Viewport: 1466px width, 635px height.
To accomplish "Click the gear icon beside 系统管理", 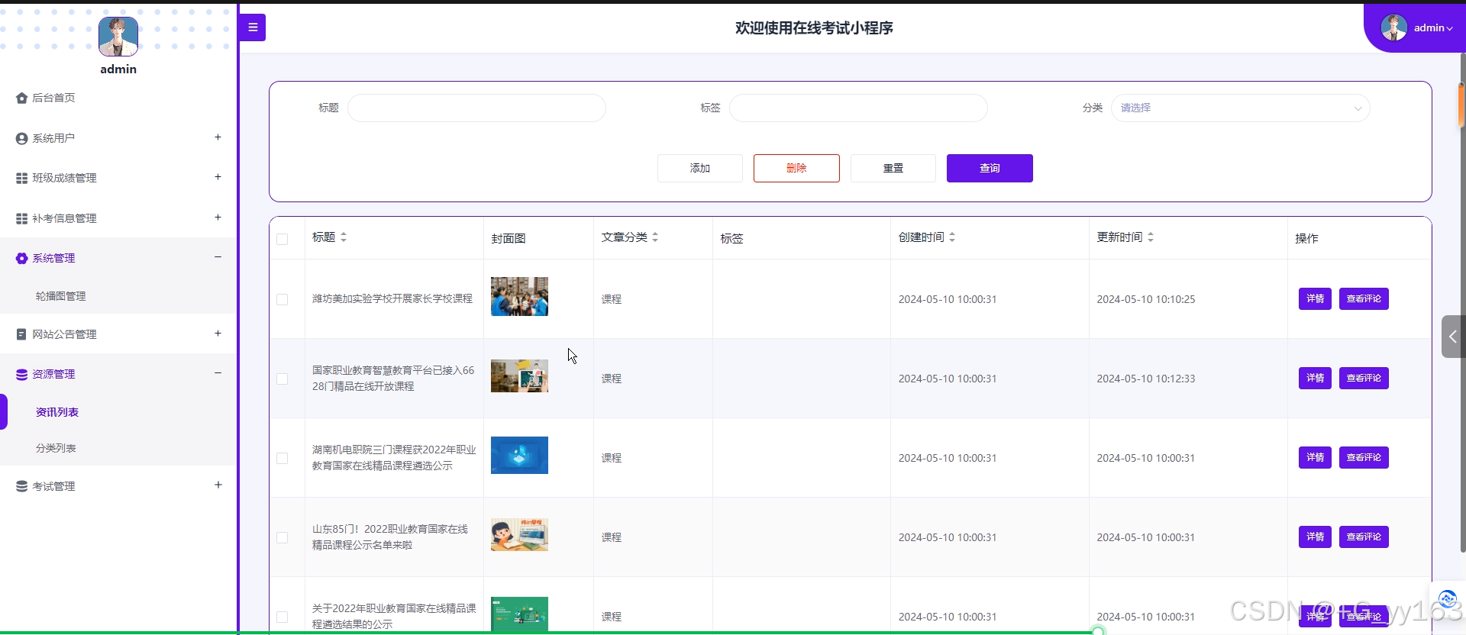I will [x=21, y=258].
